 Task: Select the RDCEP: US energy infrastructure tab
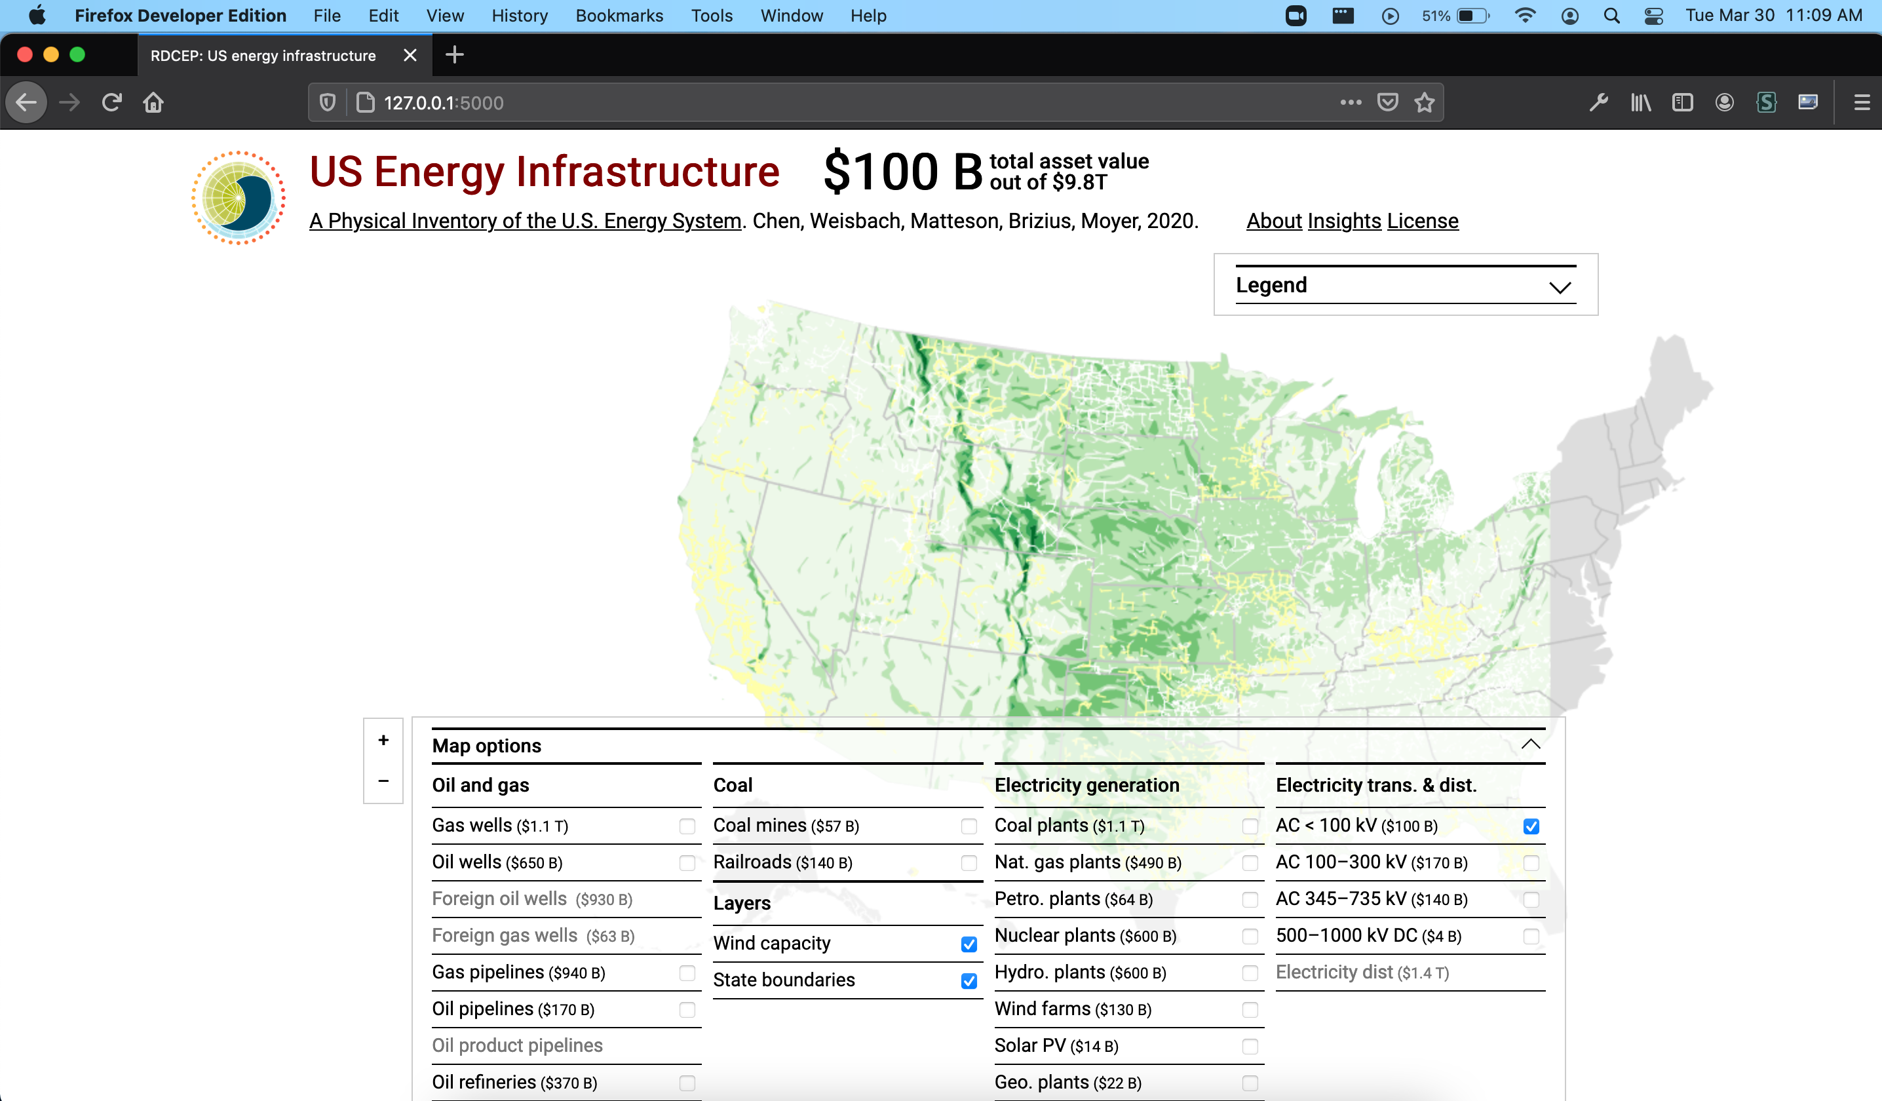[x=263, y=54]
